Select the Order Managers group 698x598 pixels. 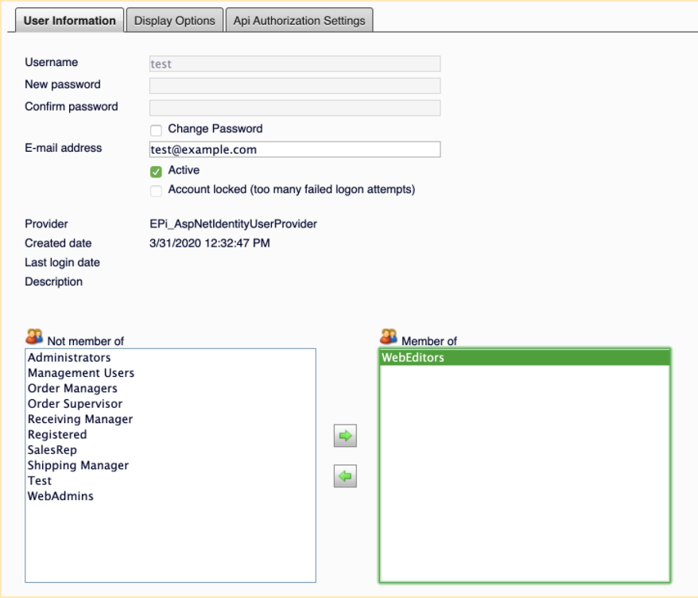[72, 388]
